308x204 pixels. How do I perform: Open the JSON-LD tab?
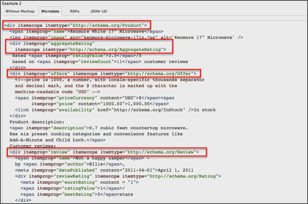[x=99, y=11]
